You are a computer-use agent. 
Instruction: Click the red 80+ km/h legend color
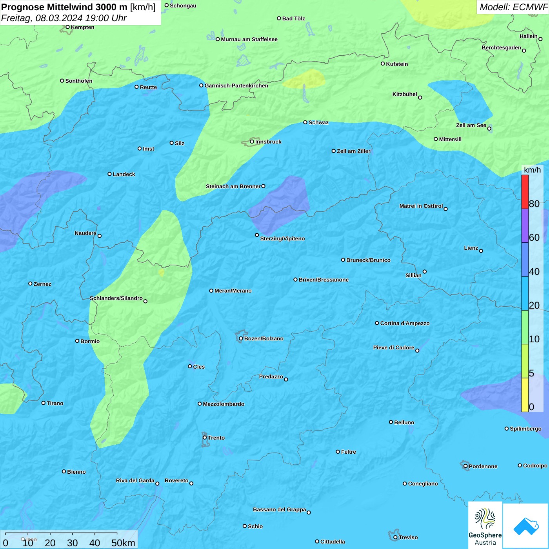click(x=525, y=192)
